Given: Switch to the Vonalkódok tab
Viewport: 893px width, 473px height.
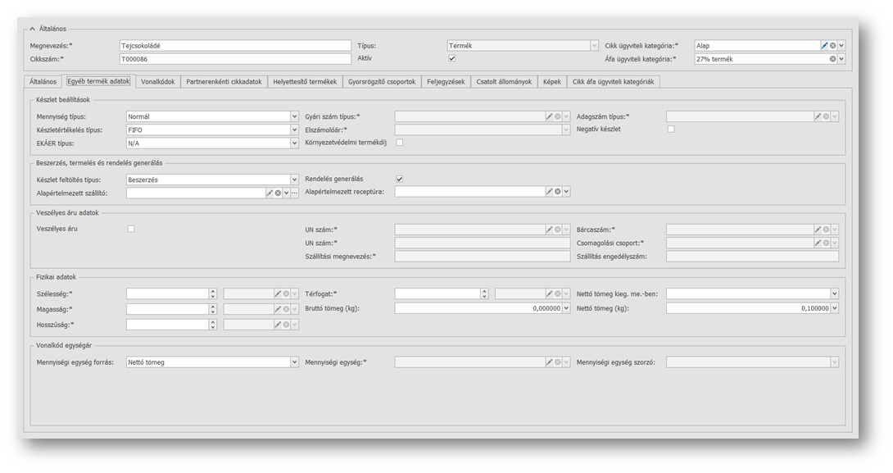Looking at the screenshot, I should point(157,82).
